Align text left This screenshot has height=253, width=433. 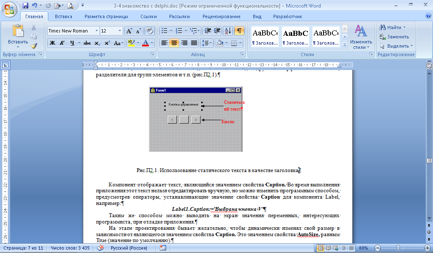click(x=164, y=43)
